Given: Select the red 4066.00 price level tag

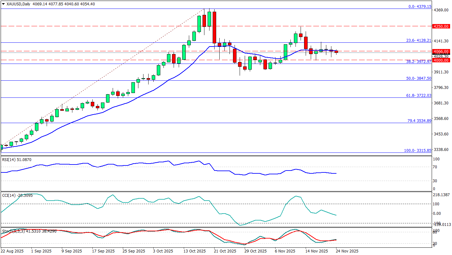Looking at the screenshot, I should [x=441, y=51].
